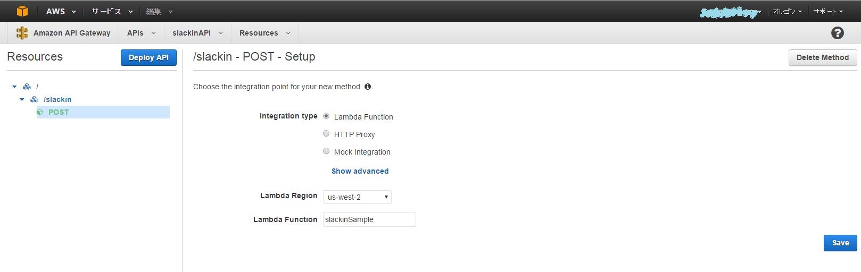
Task: Click the info icon beside integration point text
Action: [x=368, y=87]
